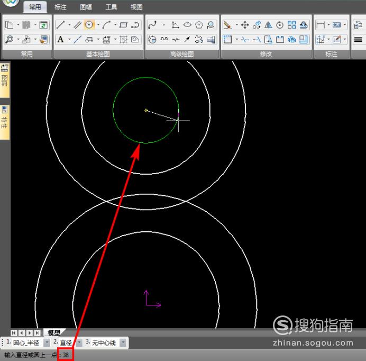Image resolution: width=366 pixels, height=361 pixels.
Task: Open dropdown arrow beside Arc tool
Action: [115, 24]
